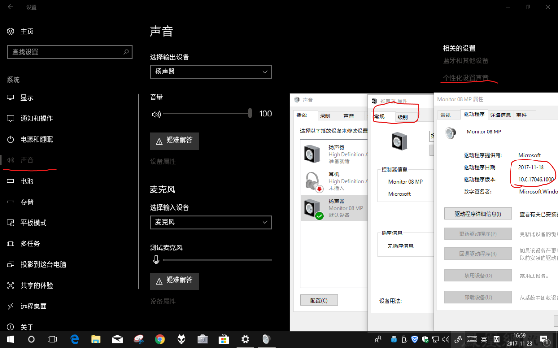Click the 查找设置 search box
This screenshot has height=348, width=558.
tap(69, 52)
